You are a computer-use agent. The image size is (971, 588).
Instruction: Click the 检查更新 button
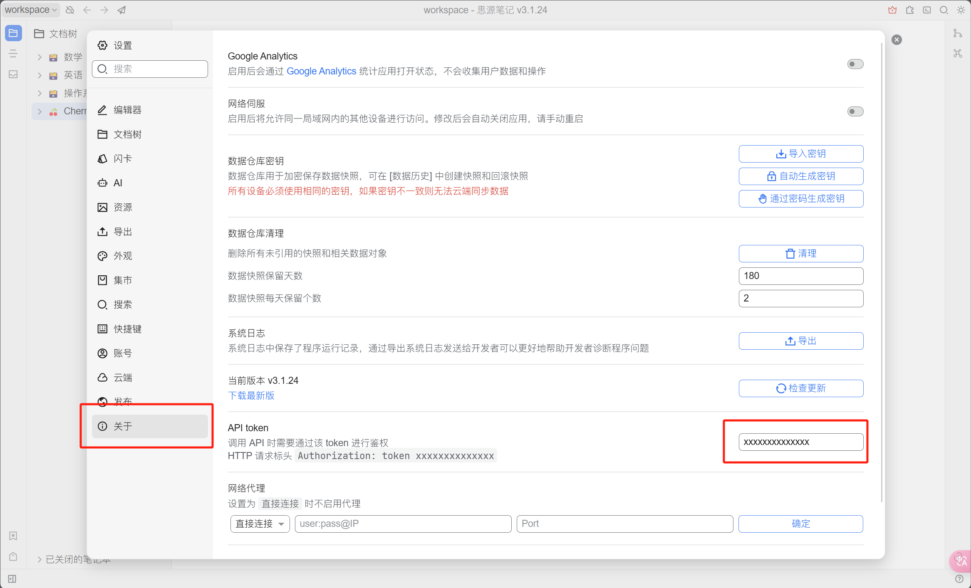click(x=801, y=388)
